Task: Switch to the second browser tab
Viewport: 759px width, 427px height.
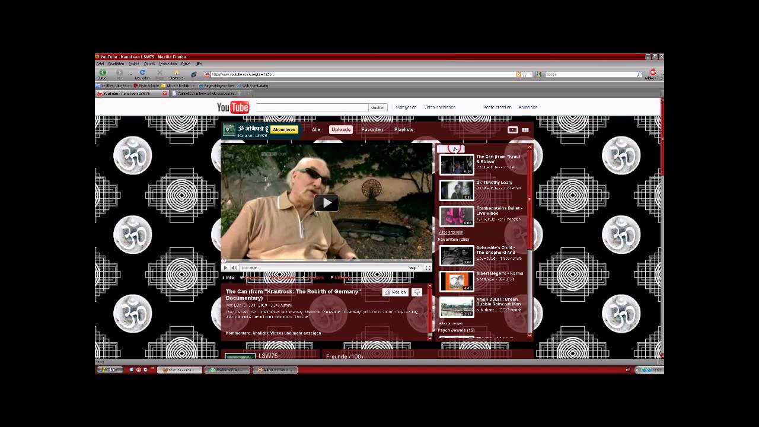Action: click(x=207, y=94)
